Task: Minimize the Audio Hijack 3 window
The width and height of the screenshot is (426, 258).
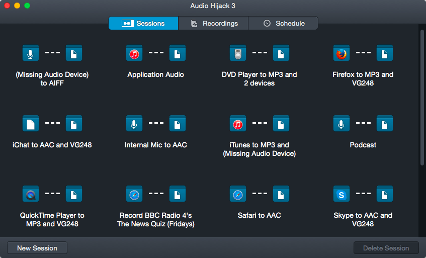Action: 17,6
